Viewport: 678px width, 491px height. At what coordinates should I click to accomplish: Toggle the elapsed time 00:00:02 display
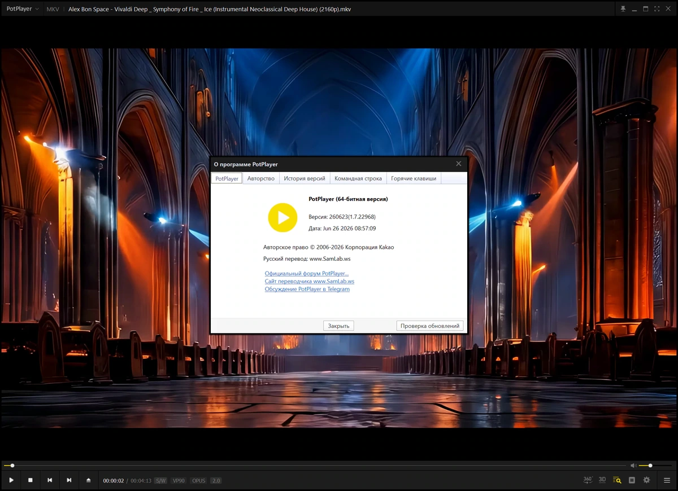(113, 481)
